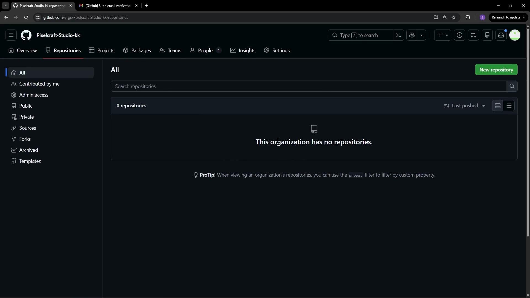Viewport: 530px width, 298px height.
Task: Go to Overview tab
Action: click(x=23, y=50)
